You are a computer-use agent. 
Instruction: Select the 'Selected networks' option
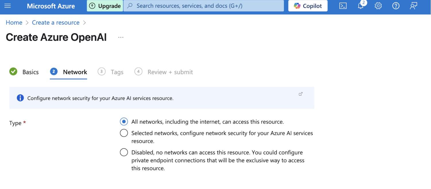pyautogui.click(x=124, y=133)
